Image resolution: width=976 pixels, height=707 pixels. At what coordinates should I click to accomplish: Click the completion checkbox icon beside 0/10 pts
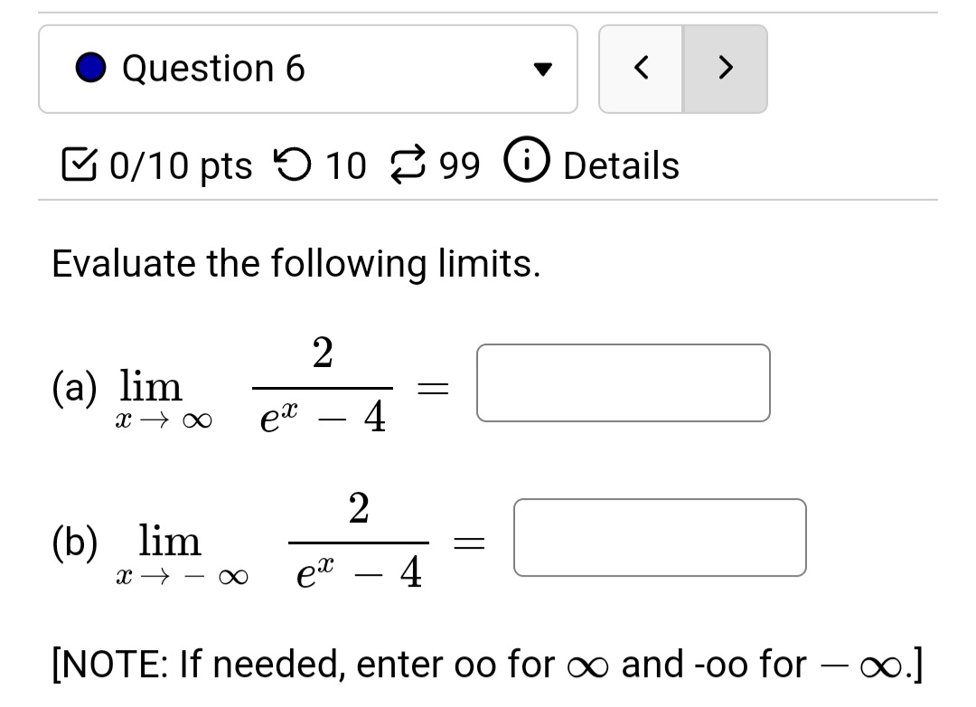pyautogui.click(x=79, y=165)
